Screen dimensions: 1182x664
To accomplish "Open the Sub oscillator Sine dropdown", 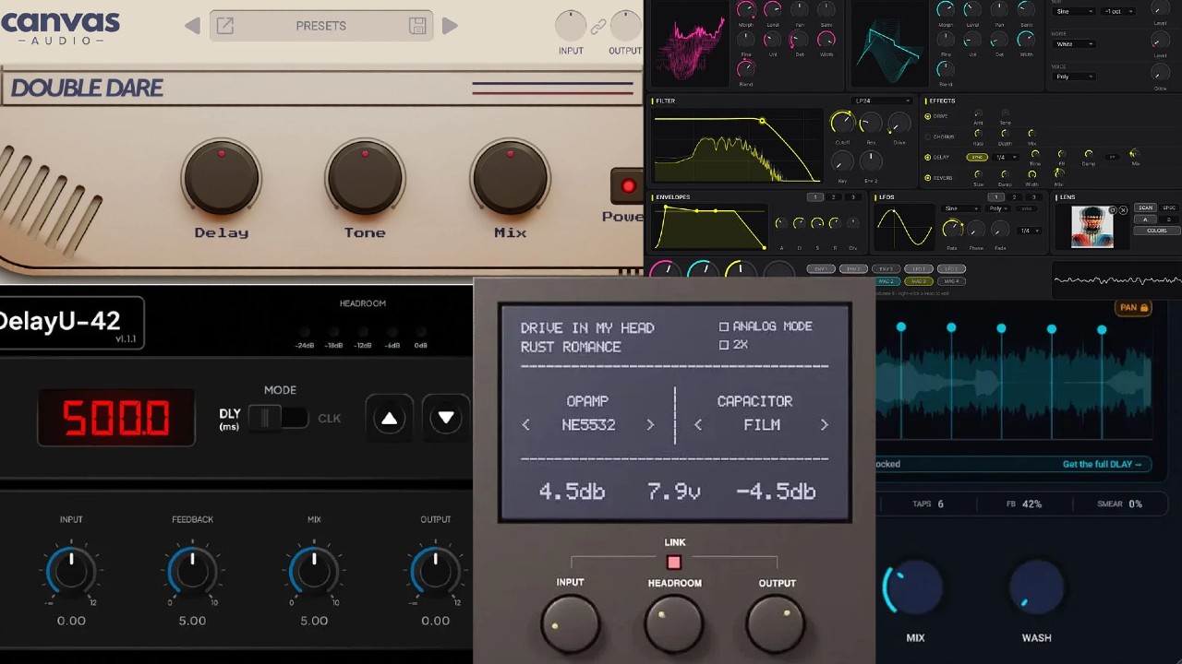I will (x=1074, y=11).
